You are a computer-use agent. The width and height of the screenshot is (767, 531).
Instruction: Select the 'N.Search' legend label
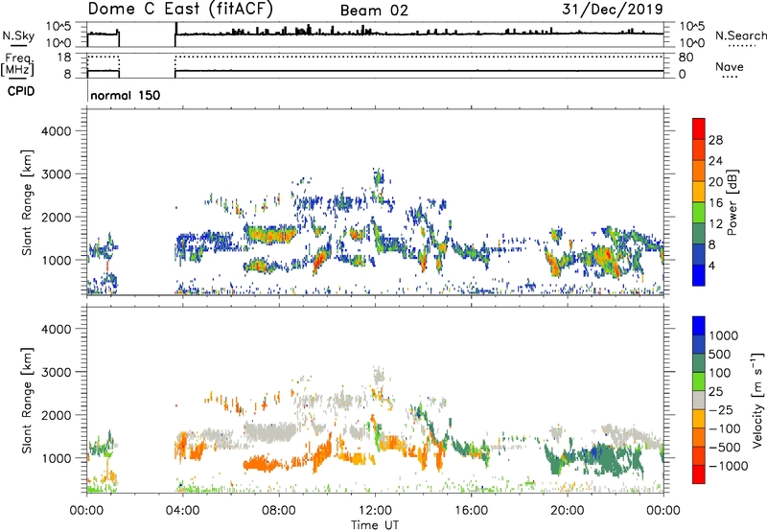pyautogui.click(x=740, y=35)
